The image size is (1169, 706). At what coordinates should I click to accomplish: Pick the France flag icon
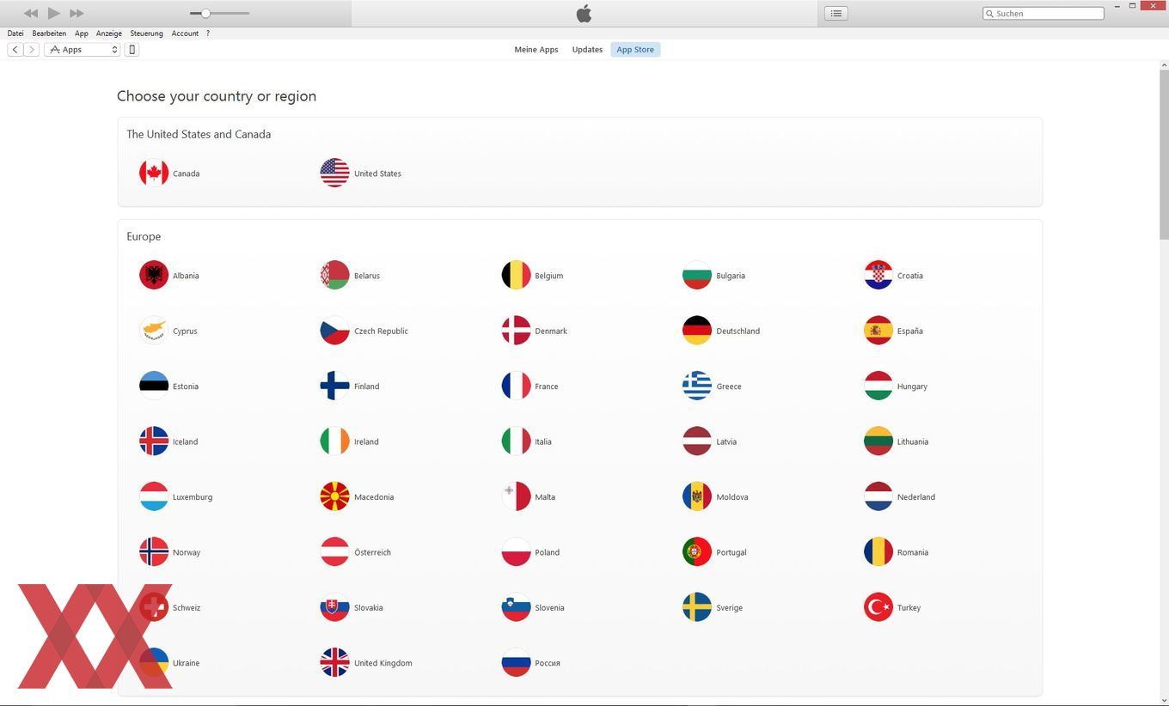517,386
